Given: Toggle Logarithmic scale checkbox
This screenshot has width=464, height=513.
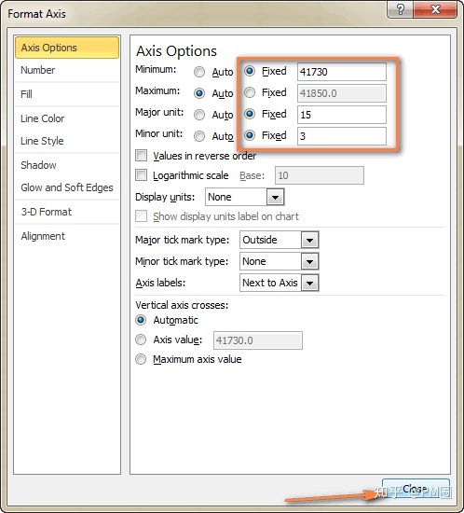Looking at the screenshot, I should tap(142, 175).
